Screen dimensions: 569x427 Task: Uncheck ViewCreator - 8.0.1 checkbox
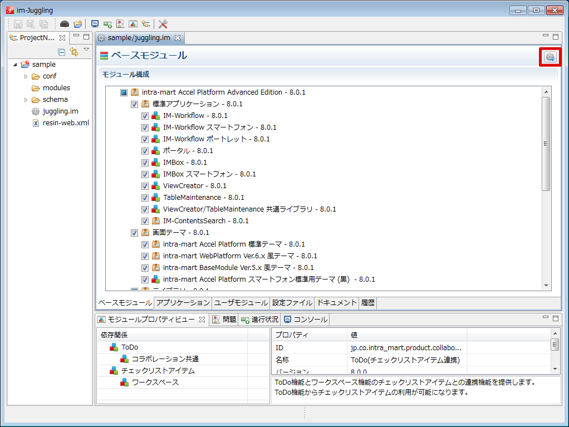click(x=145, y=186)
